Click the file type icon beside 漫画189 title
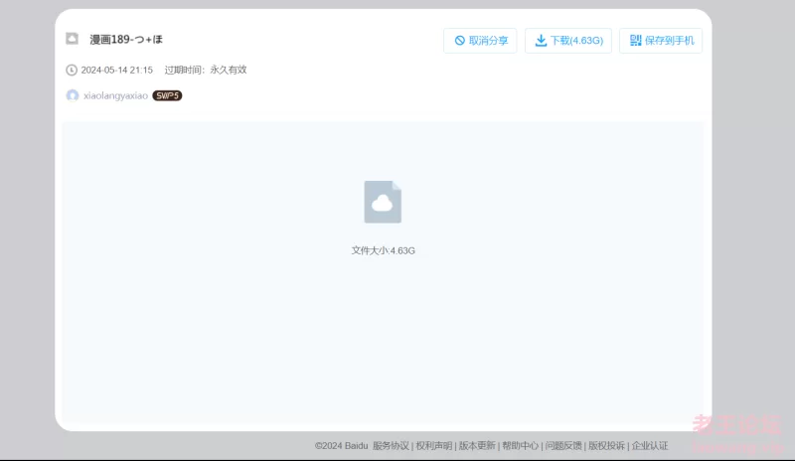 72,39
